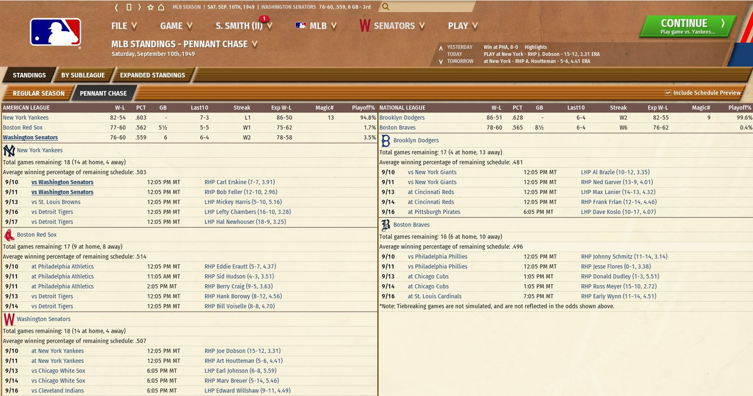753x396 pixels.
Task: Click the large MLB logo
Action: pyautogui.click(x=55, y=32)
